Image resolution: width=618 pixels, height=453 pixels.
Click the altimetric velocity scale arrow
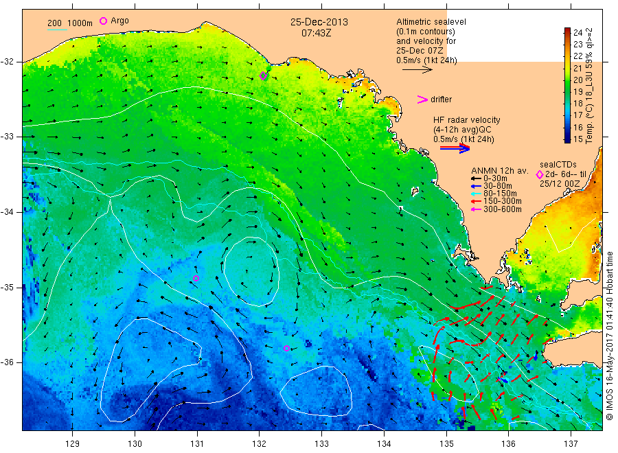417,70
